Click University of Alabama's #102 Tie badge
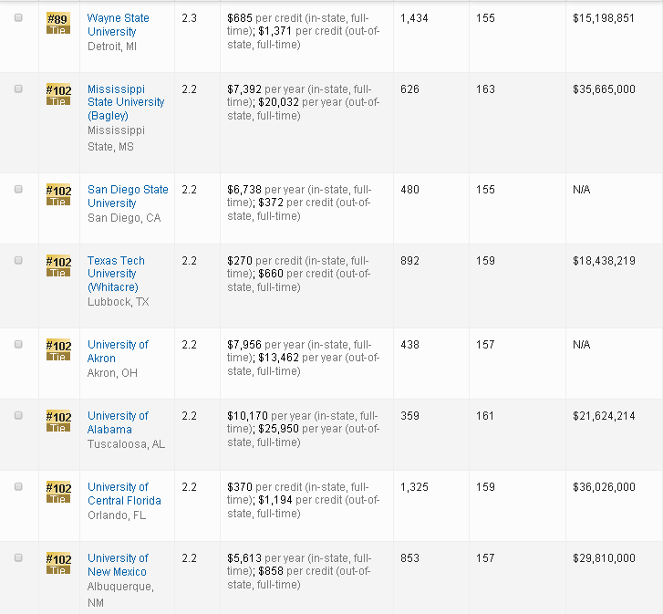Screen dimensions: 663x614 [58, 421]
